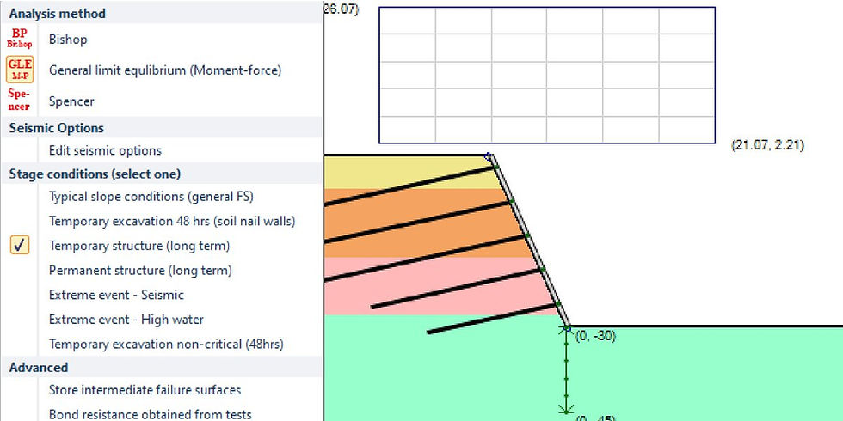Select Typical slope conditions (general FS)
Viewport: 843px width, 421px height.
click(x=151, y=197)
